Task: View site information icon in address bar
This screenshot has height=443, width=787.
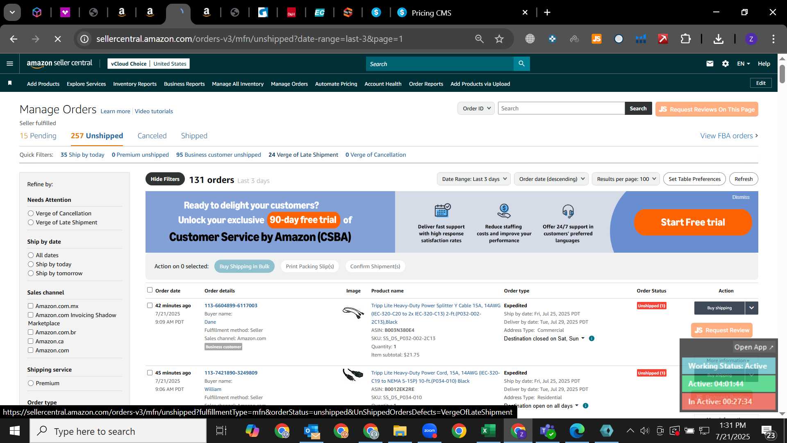Action: [x=84, y=39]
